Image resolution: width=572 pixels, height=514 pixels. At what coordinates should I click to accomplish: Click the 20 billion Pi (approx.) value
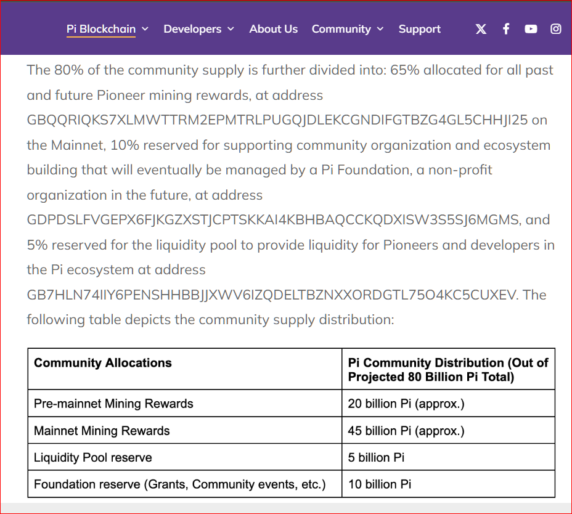pyautogui.click(x=406, y=404)
